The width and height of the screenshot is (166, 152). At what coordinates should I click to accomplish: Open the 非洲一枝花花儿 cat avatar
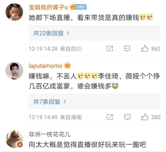[x=14, y=139]
